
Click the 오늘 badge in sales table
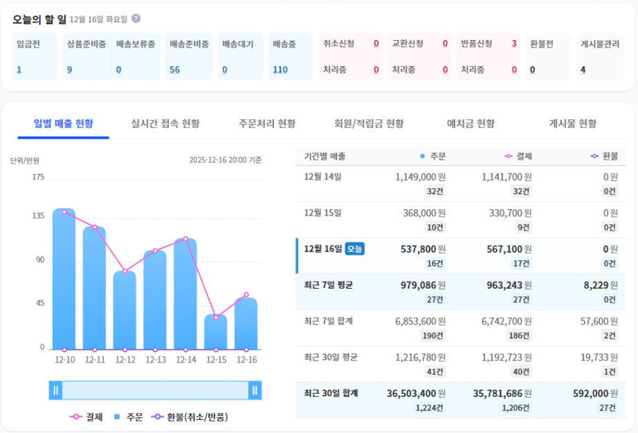(354, 249)
